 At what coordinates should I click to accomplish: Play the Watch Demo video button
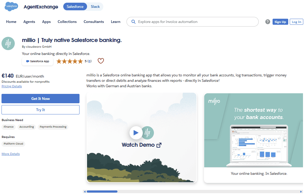(136, 133)
